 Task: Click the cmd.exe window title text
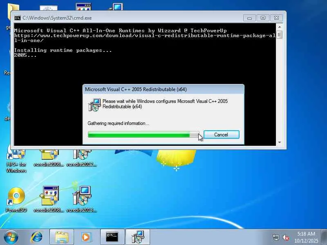(57, 18)
